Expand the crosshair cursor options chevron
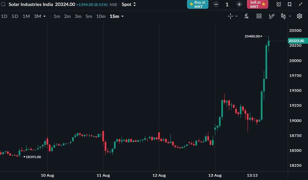 tap(237, 16)
